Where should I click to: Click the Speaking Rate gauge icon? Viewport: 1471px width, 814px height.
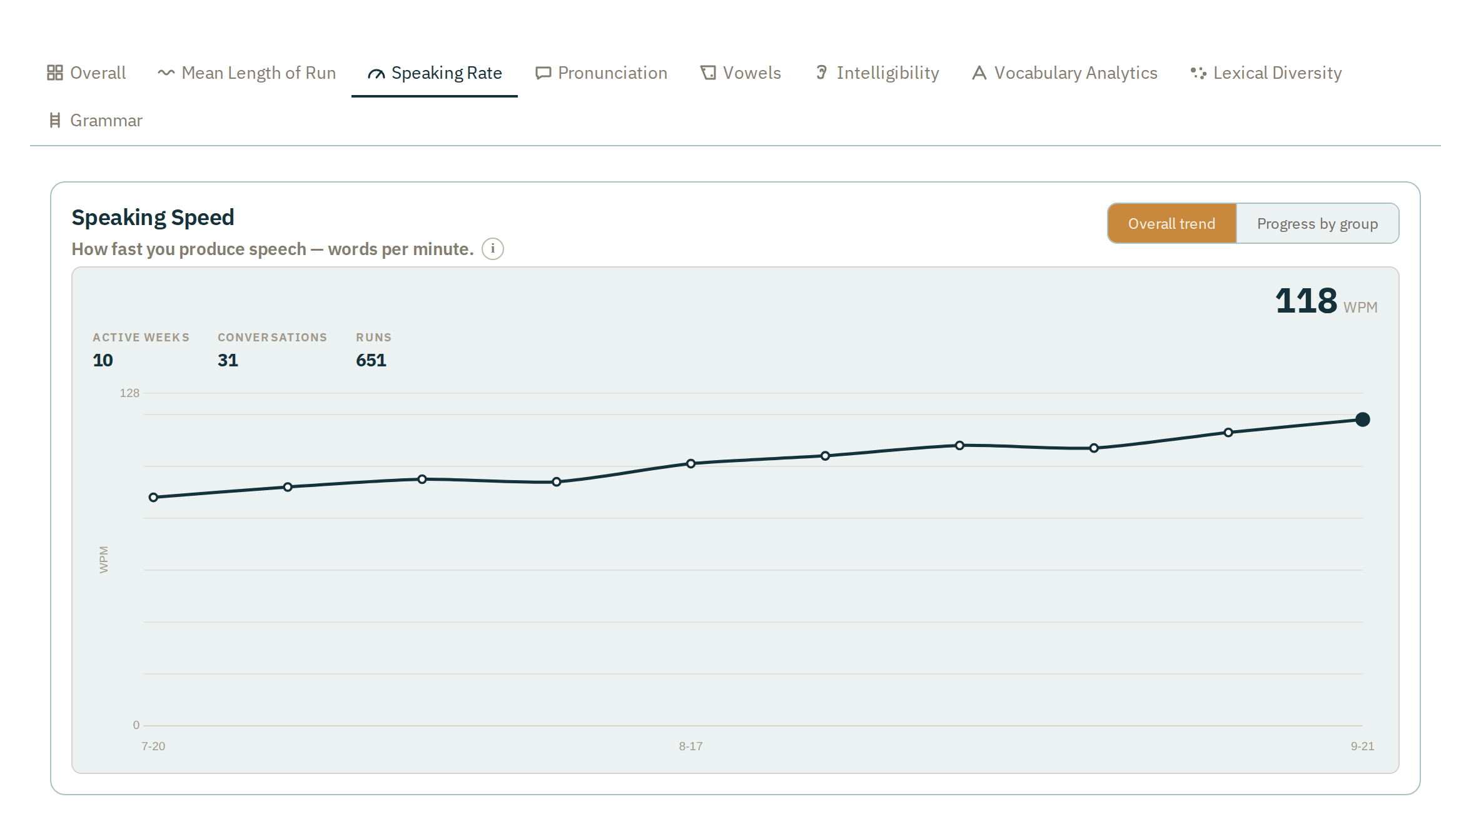pos(376,74)
